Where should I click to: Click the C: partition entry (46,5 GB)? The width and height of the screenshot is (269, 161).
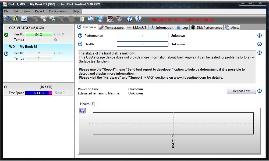click(x=38, y=90)
